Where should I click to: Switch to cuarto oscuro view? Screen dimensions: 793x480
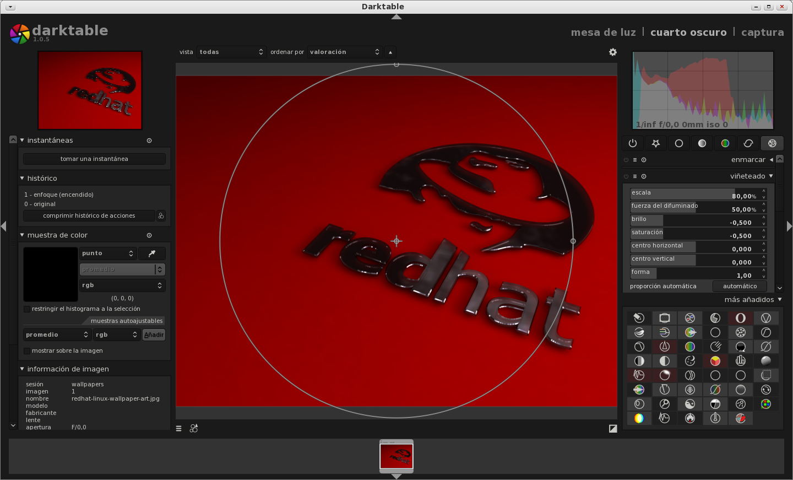(x=688, y=32)
